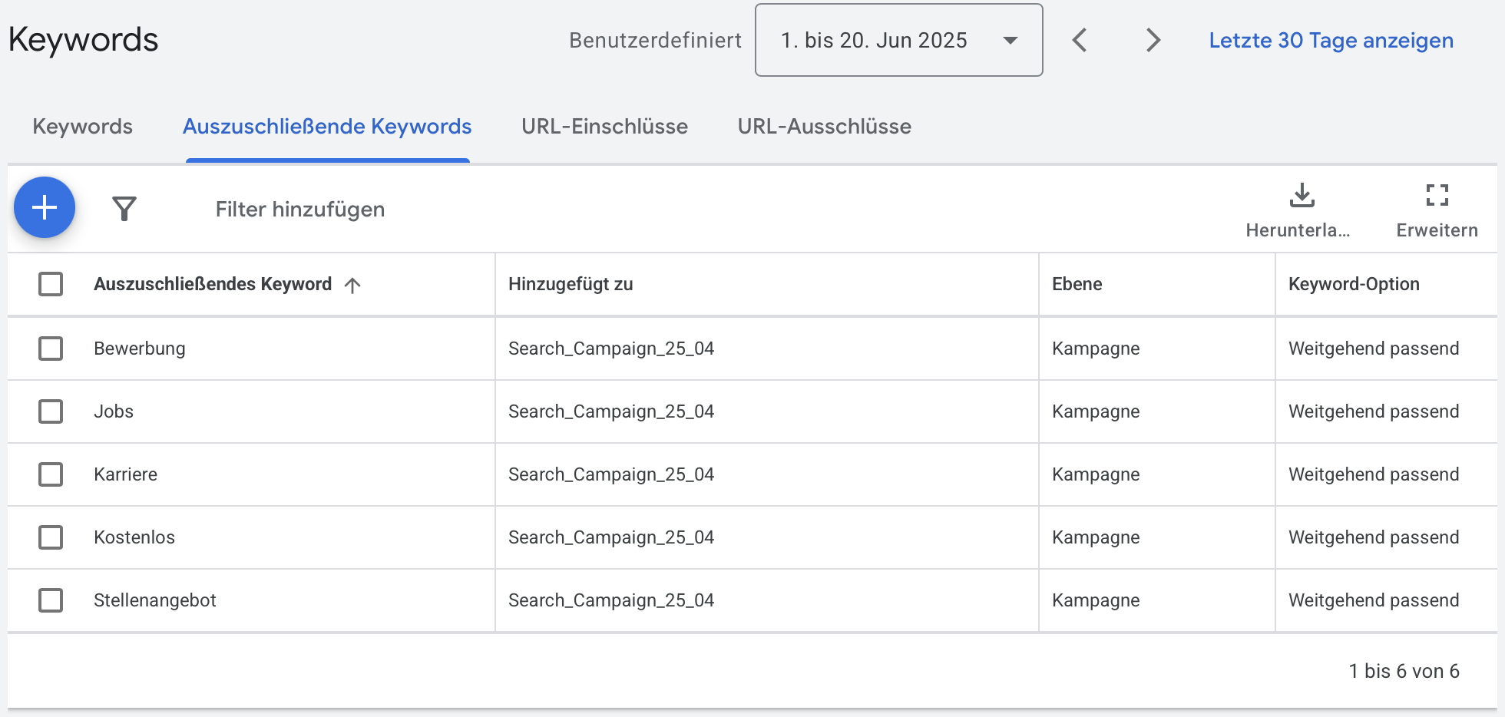Check the checkbox for the keyword Bewerbung
The width and height of the screenshot is (1505, 717).
click(x=51, y=348)
